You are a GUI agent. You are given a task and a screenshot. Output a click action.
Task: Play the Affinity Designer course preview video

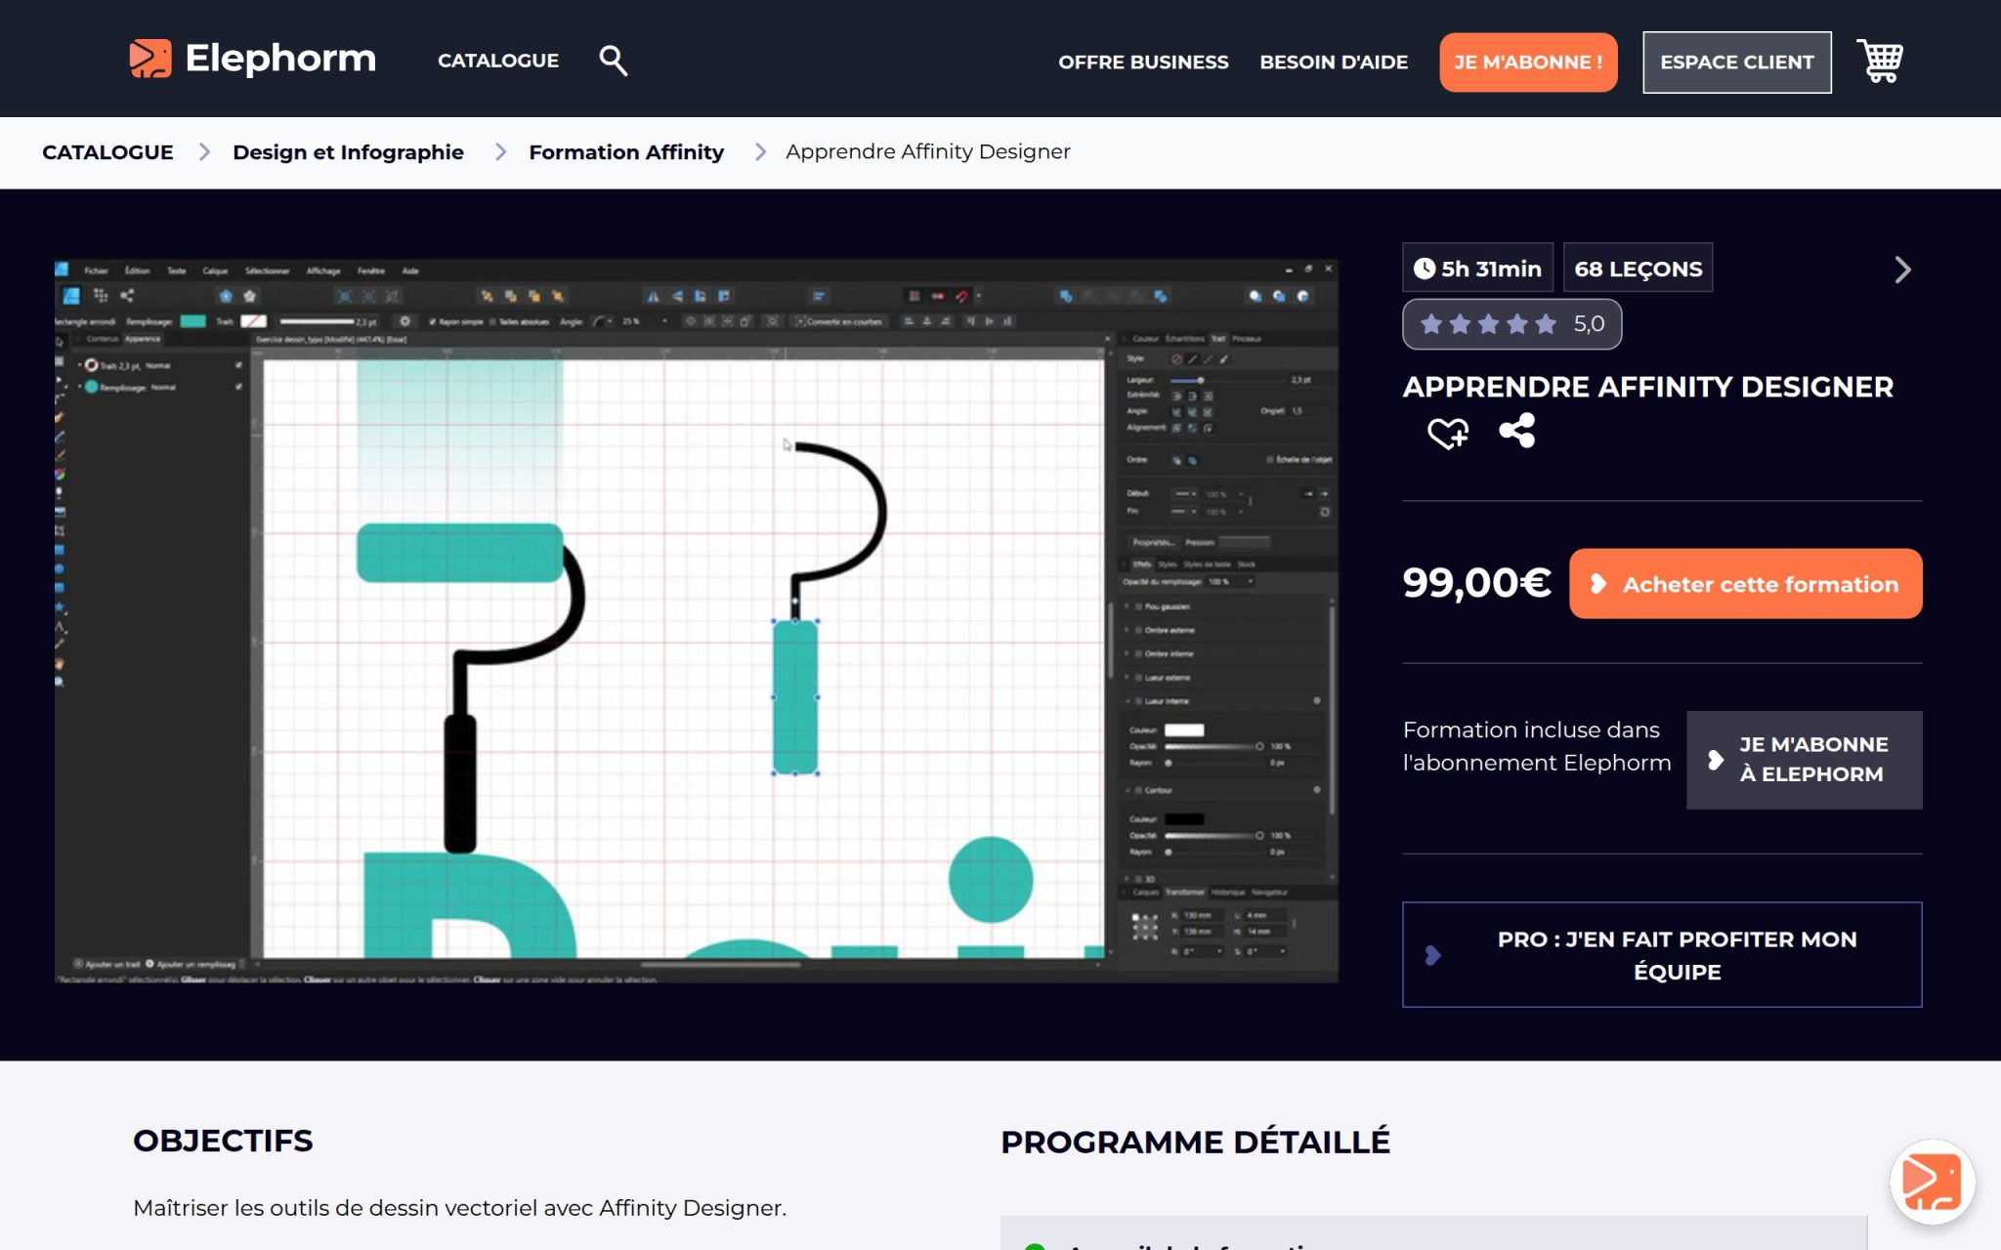[x=697, y=621]
